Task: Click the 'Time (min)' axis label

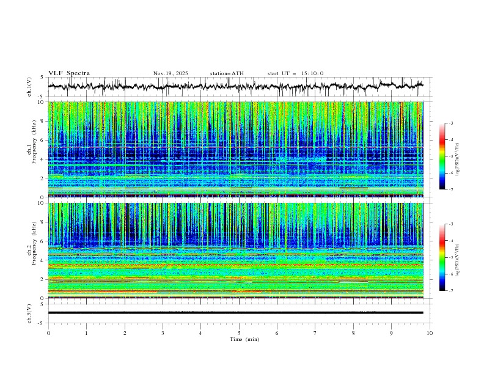Action: coord(244,339)
